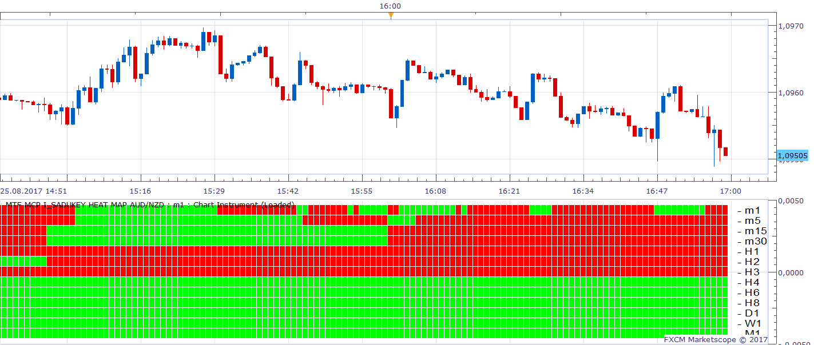This screenshot has height=345, width=814.
Task: Select the current price label 1,09505
Action: [x=792, y=155]
